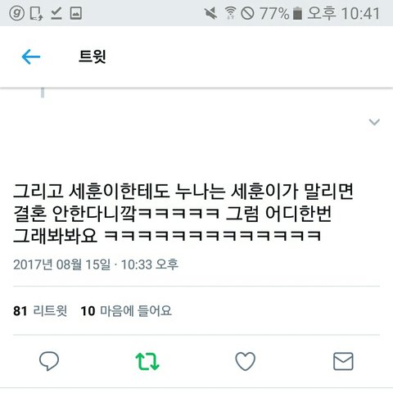View the 81 리트윗 list
The height and width of the screenshot is (393, 393).
tap(40, 311)
